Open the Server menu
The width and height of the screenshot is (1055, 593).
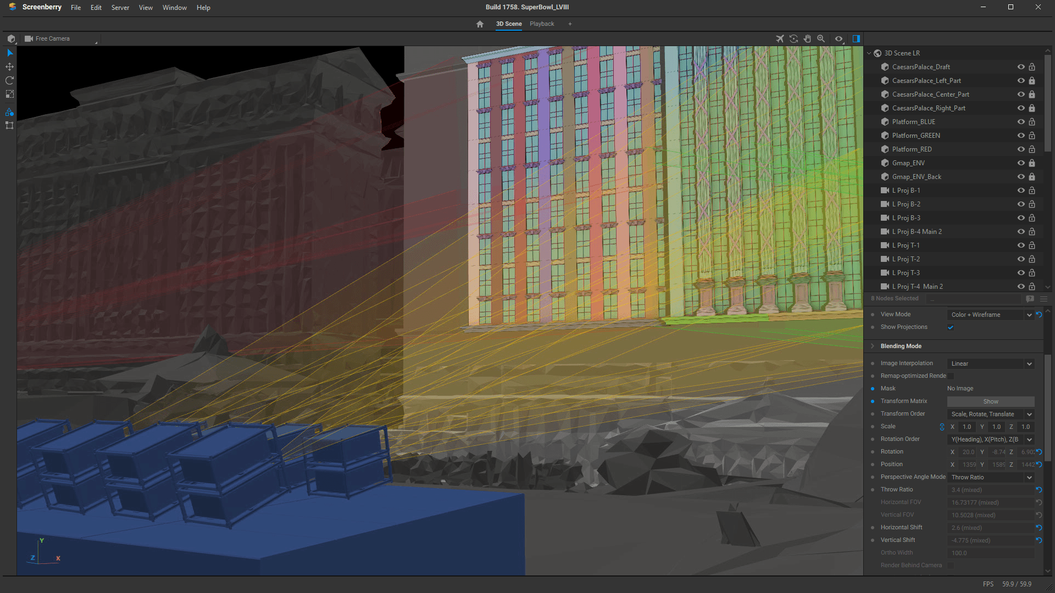coord(120,7)
